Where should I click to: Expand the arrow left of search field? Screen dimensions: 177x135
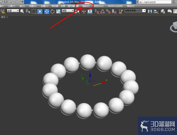click(x=137, y=2)
